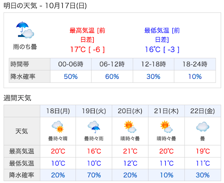Viewport: 224px width, 183px height.
Task: Click the low temperature 16℃ value
Action: tap(152, 49)
